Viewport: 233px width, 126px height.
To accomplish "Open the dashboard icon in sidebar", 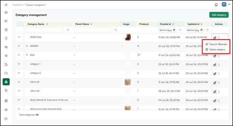I will [x=6, y=12].
